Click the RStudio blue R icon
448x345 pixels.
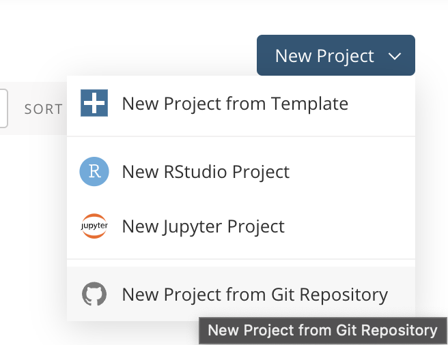[94, 172]
